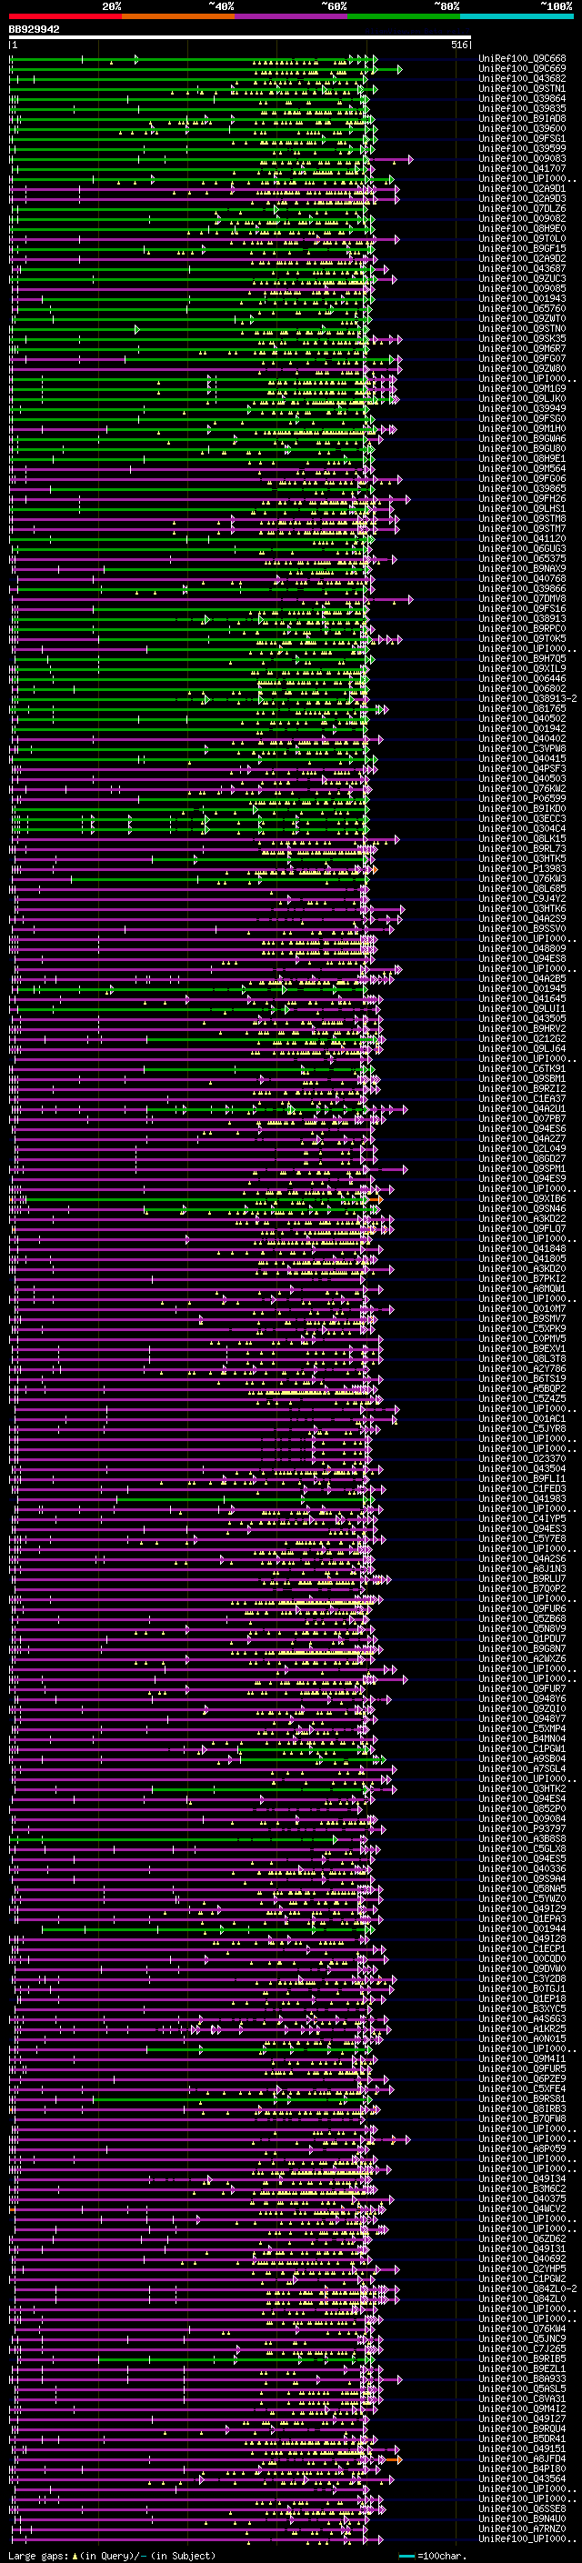The image size is (582, 2563).
Task: Select the UniRef100_Q41120 label
Action: [522, 539]
